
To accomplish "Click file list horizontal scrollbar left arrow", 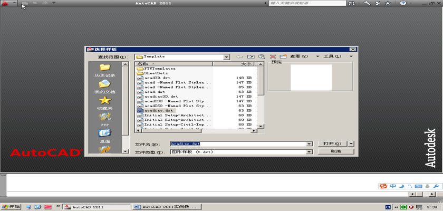I will pos(138,131).
